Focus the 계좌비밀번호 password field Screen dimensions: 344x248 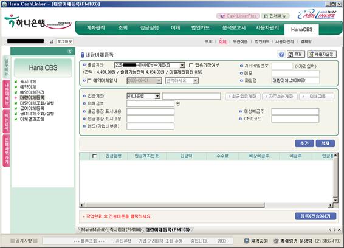coord(282,66)
